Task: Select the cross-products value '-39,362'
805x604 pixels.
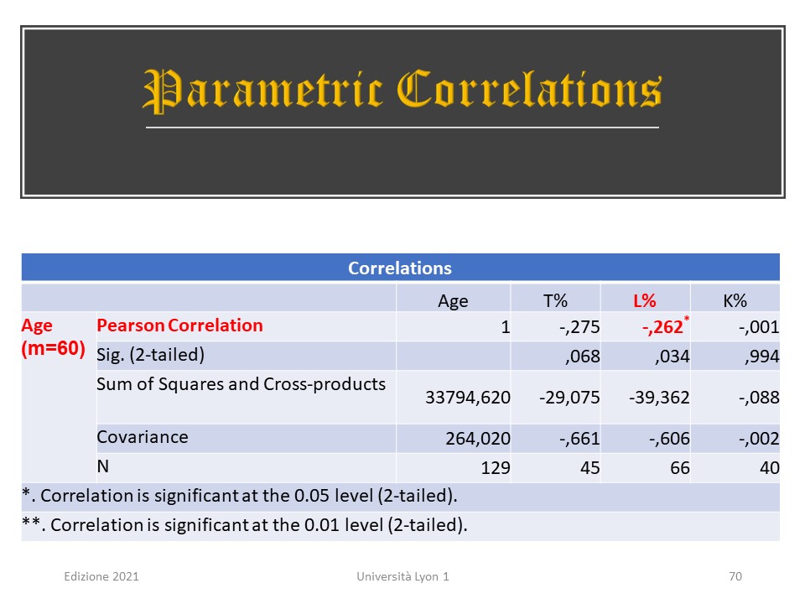Action: [x=659, y=398]
